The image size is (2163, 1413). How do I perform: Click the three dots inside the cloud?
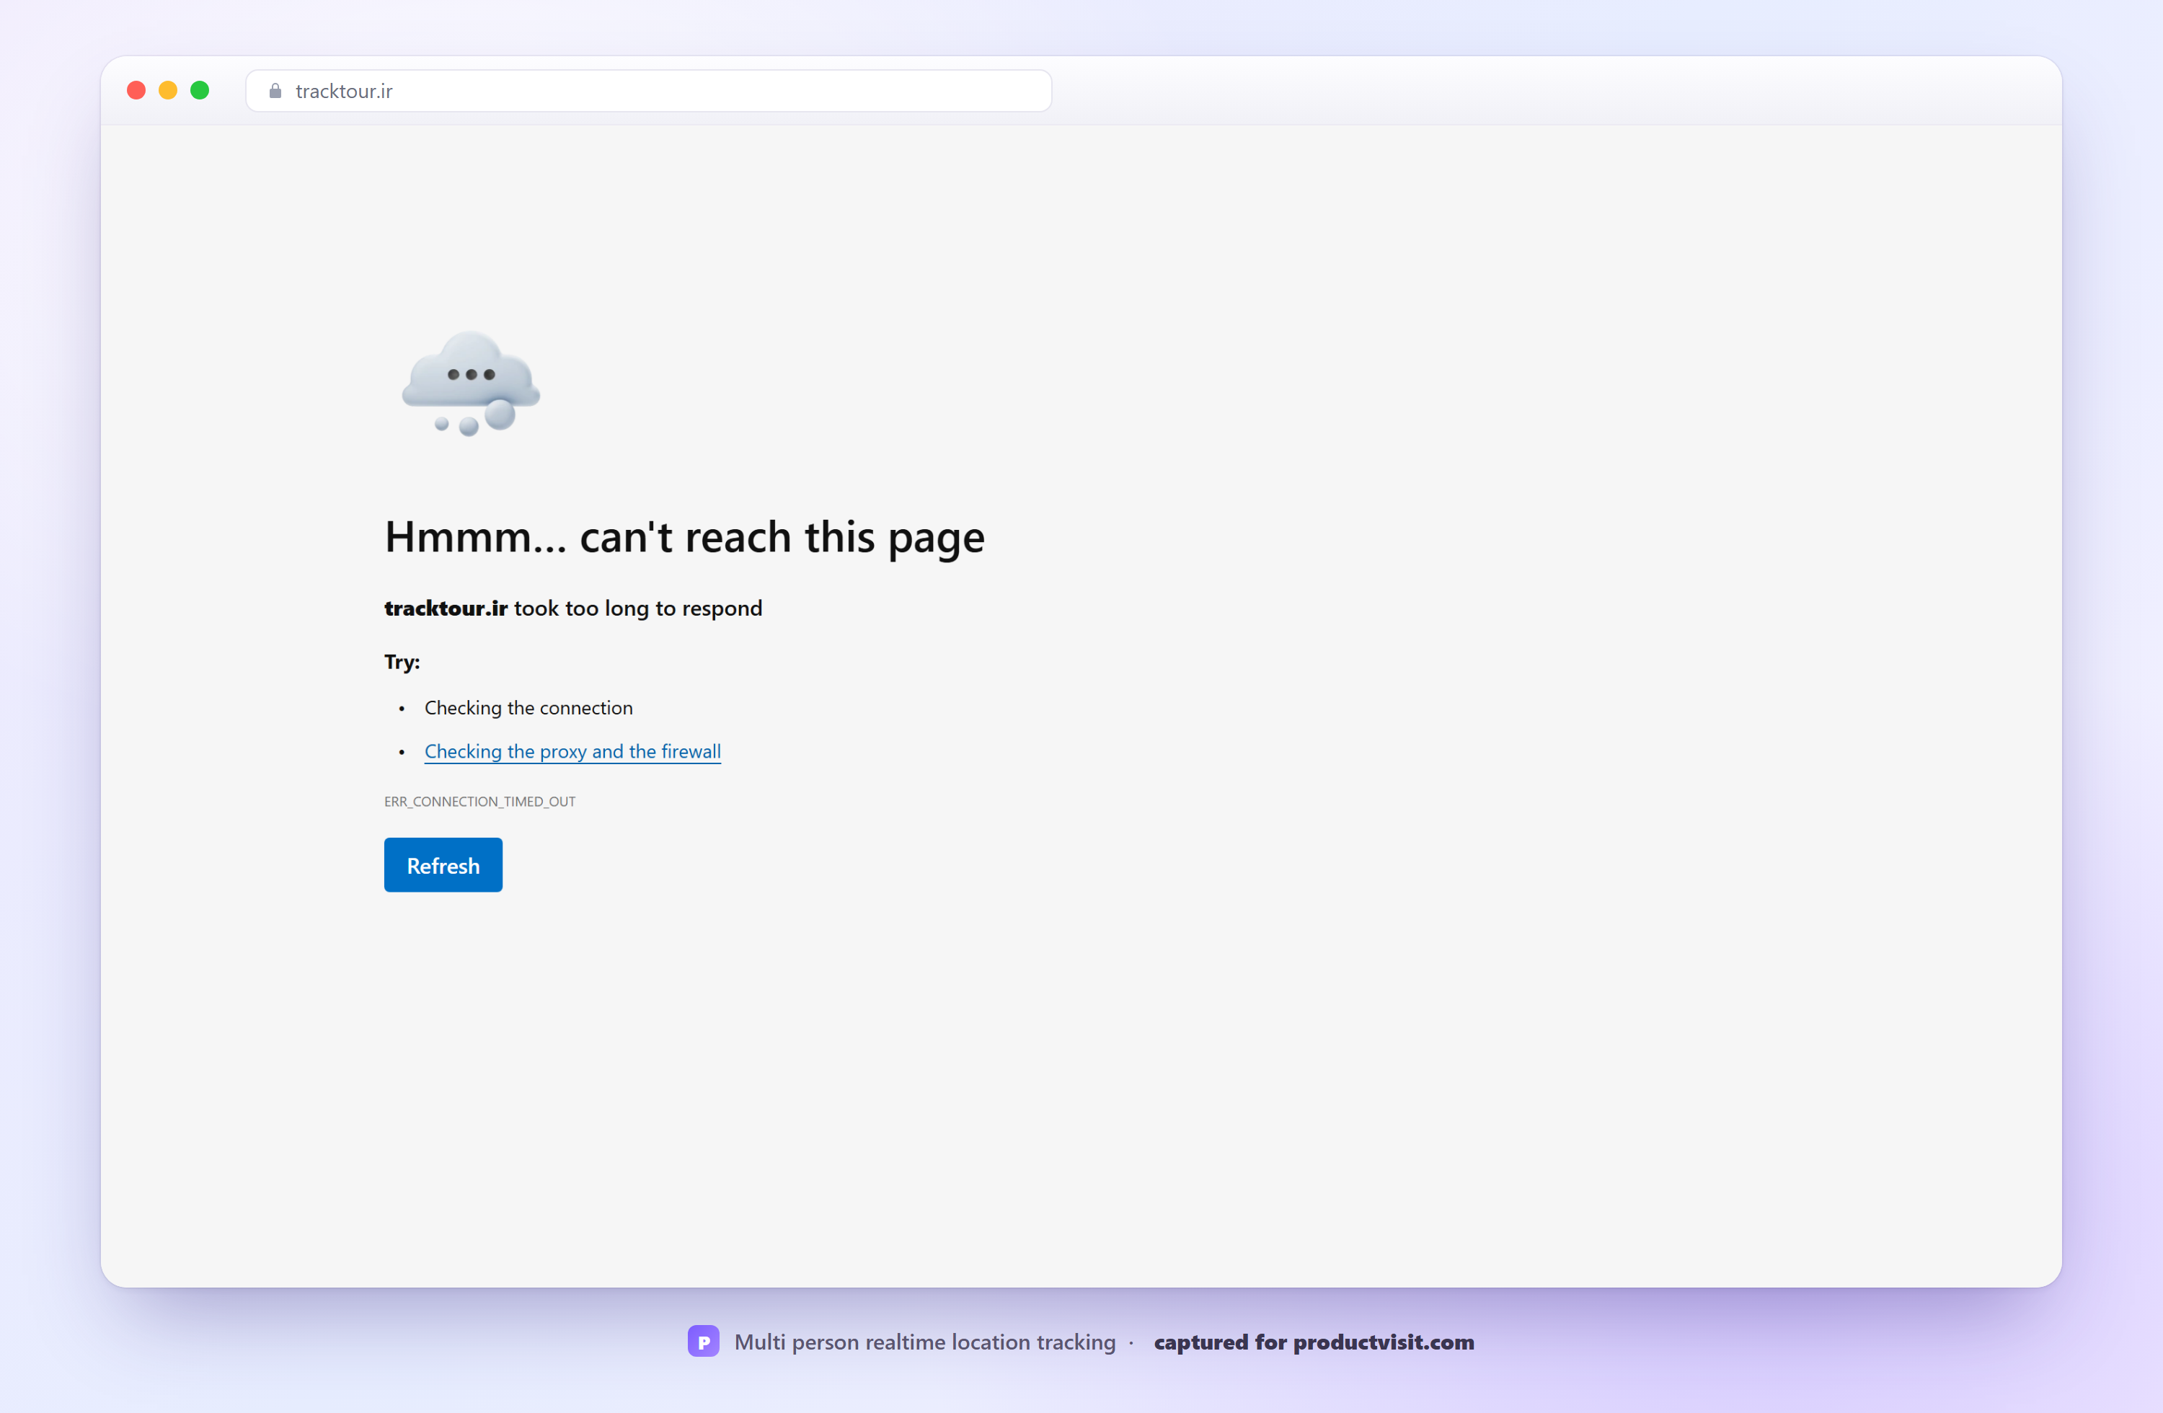(x=471, y=374)
